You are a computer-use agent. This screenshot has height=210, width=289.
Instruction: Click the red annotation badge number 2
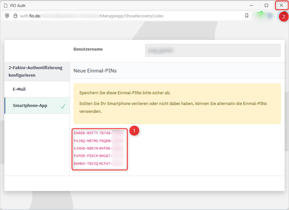coord(283,17)
